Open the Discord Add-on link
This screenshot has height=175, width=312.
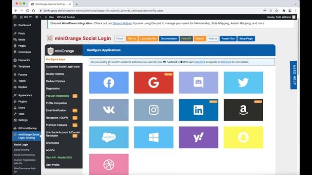point(122,23)
